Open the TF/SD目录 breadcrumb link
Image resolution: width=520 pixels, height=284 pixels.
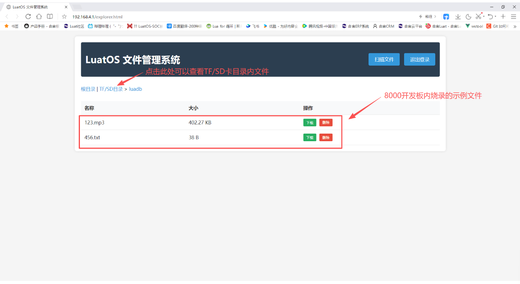point(111,89)
